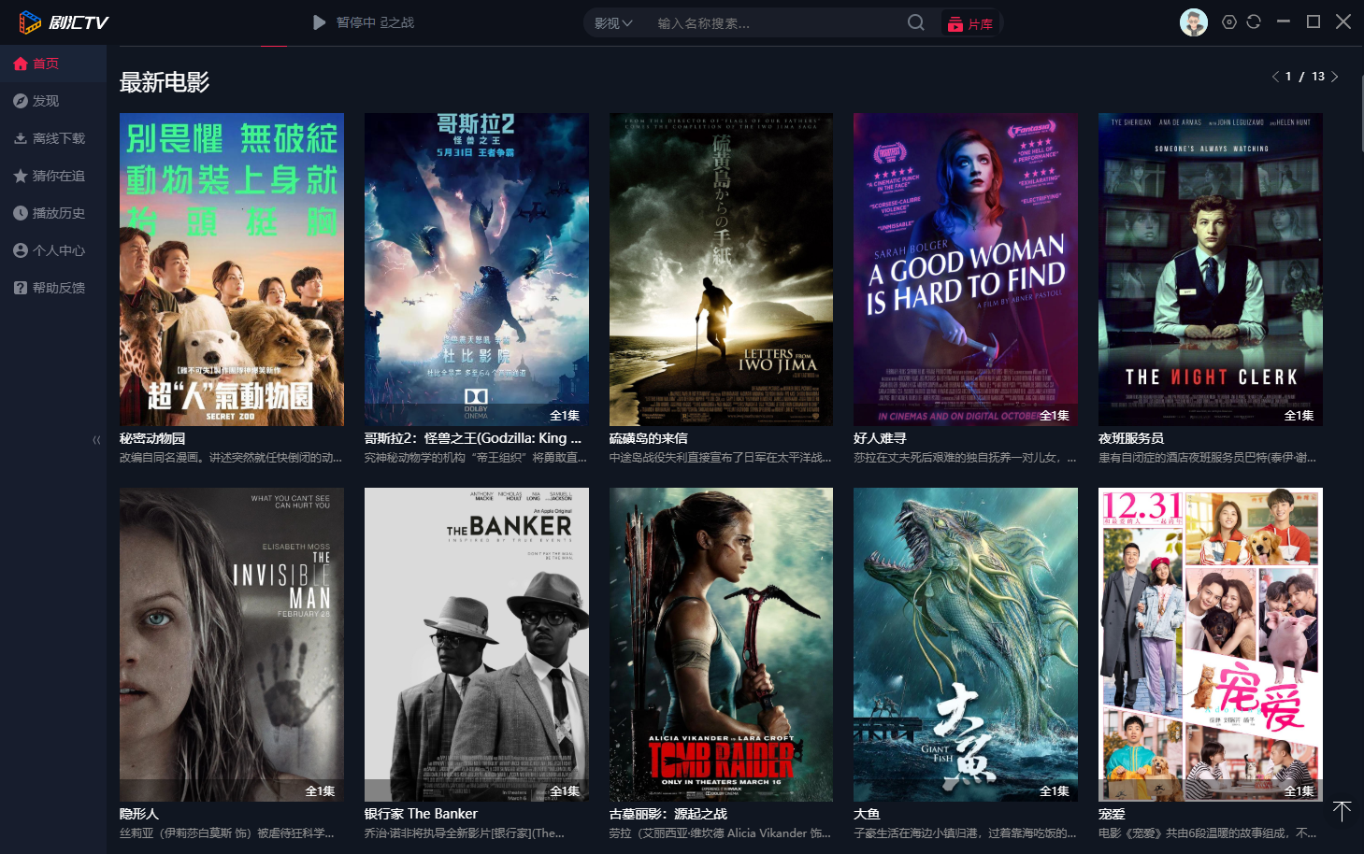Open A Good Woman Is Hard to Find poster
This screenshot has width=1364, height=854.
click(966, 270)
